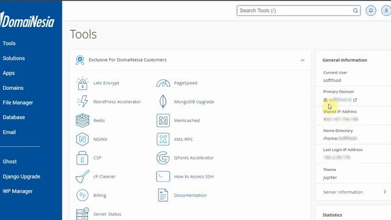Image resolution: width=391 pixels, height=220 pixels.
Task: Open the XML-RPC link text
Action: [x=183, y=139]
